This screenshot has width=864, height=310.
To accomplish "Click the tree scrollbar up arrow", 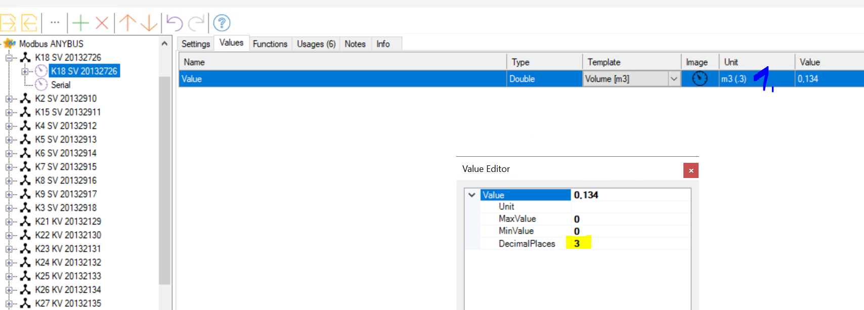I will (x=164, y=43).
